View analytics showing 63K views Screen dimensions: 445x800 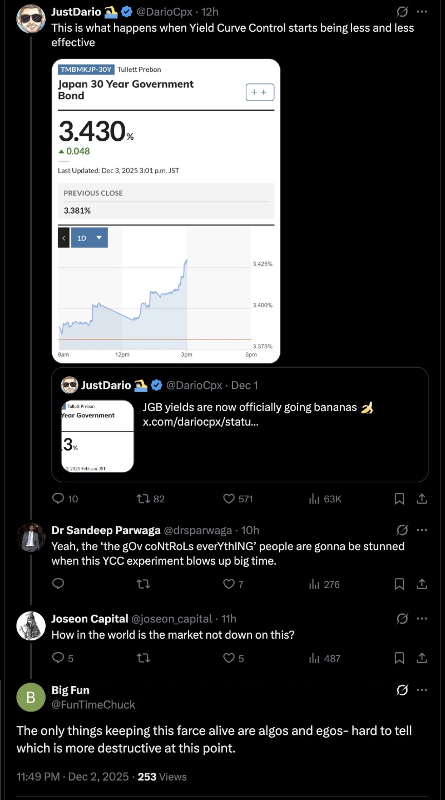point(325,499)
